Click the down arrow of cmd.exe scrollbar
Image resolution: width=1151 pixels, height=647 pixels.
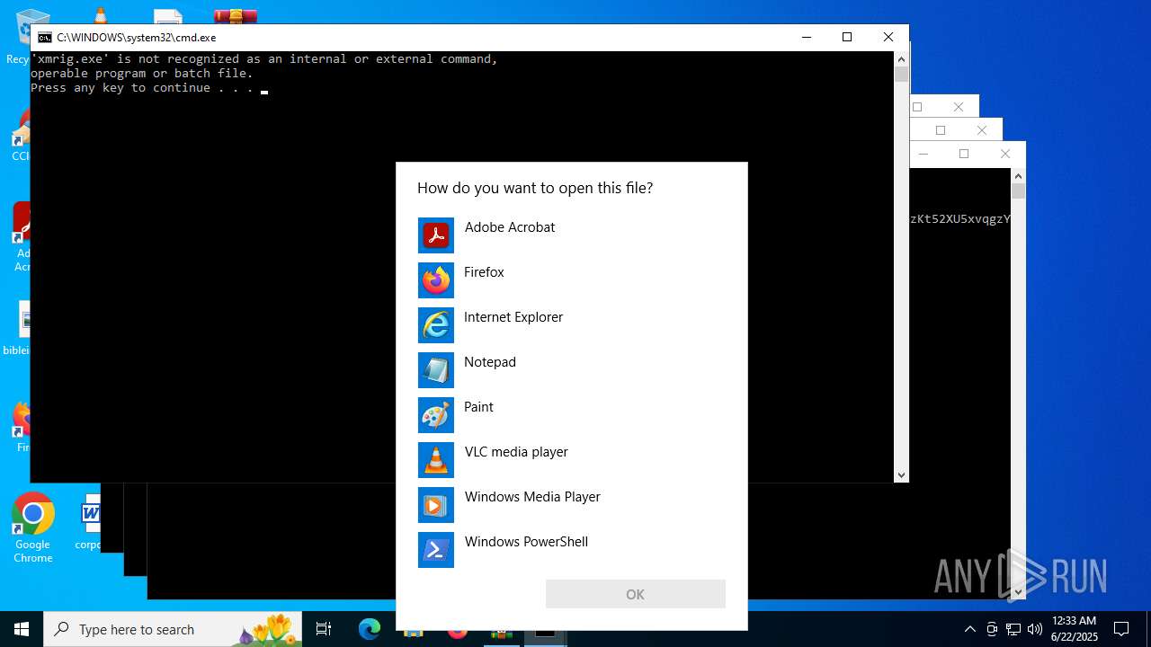pos(901,474)
